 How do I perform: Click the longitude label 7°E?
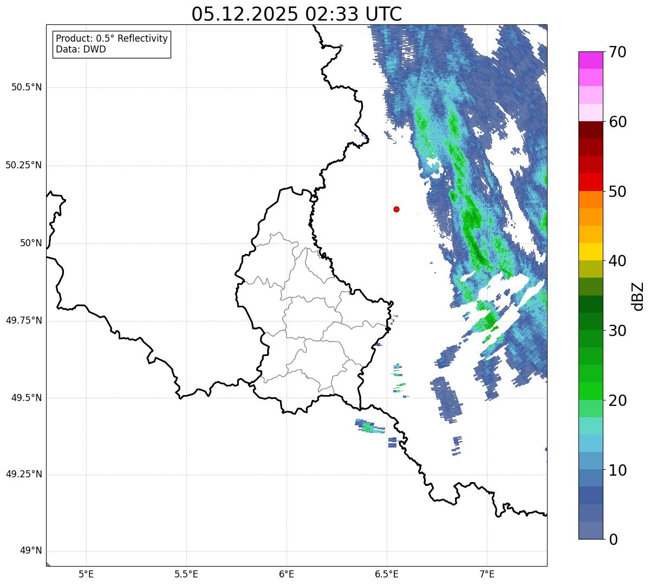pyautogui.click(x=487, y=574)
